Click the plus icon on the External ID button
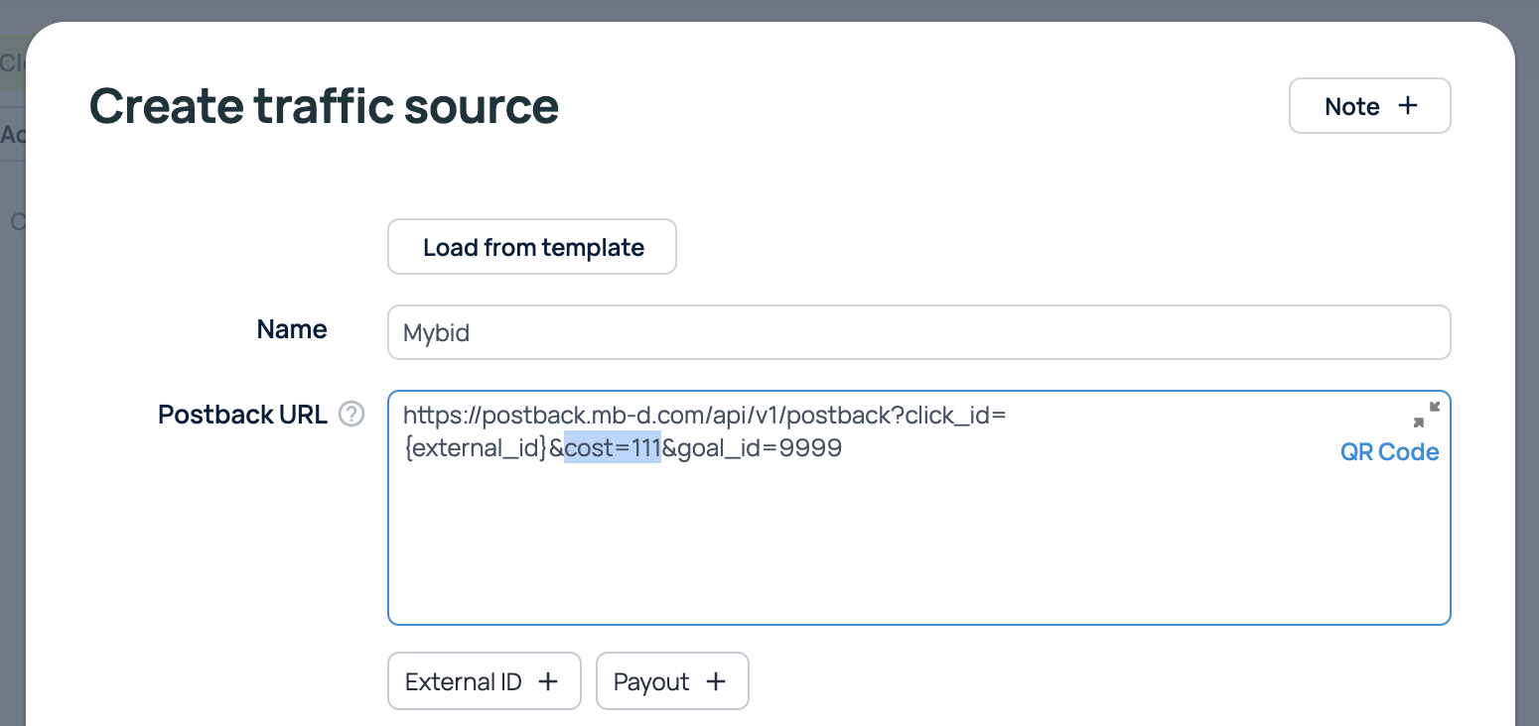 [x=547, y=681]
